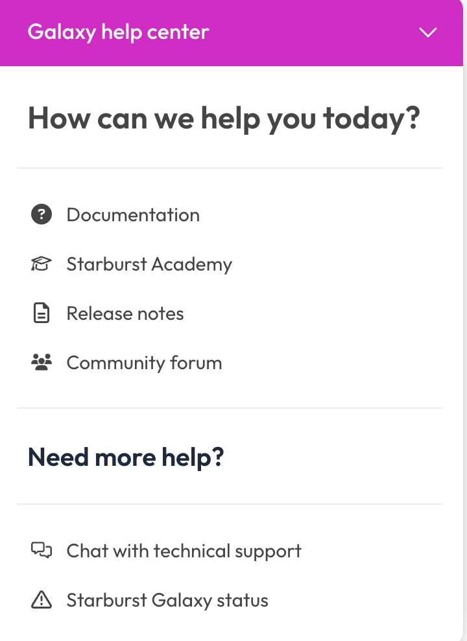Click the How can we help heading
This screenshot has width=467, height=641.
pos(224,119)
